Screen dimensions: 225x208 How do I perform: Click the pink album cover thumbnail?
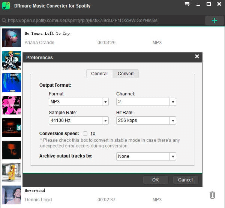pos(12,105)
